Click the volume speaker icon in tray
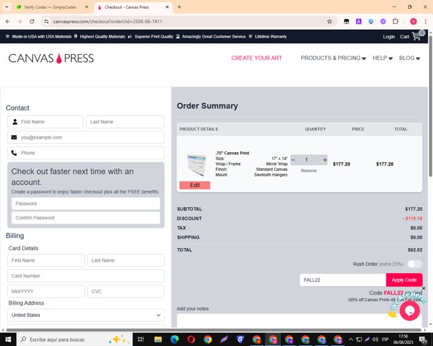Viewport: 433px width, 346px height. 375,339
